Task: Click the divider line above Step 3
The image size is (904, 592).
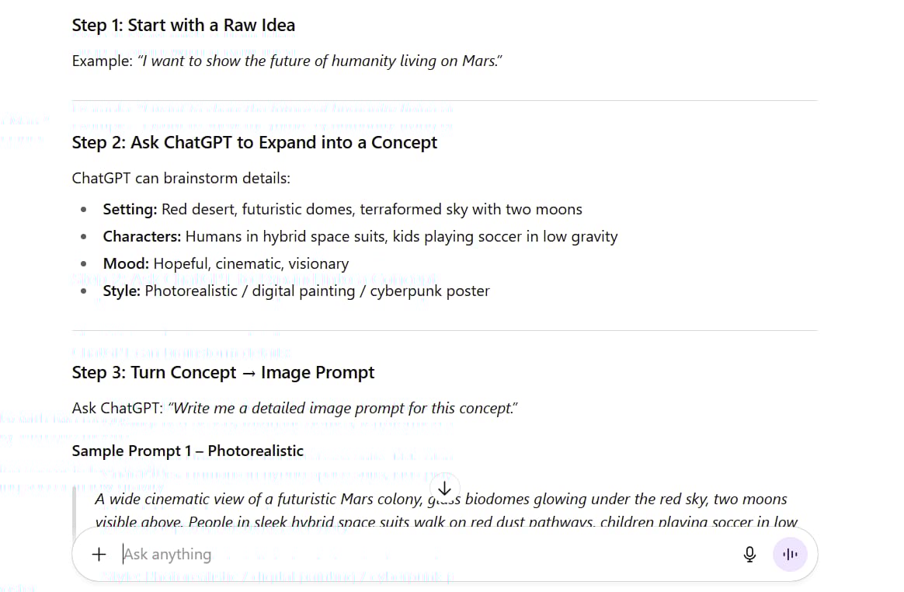Action: [444, 330]
